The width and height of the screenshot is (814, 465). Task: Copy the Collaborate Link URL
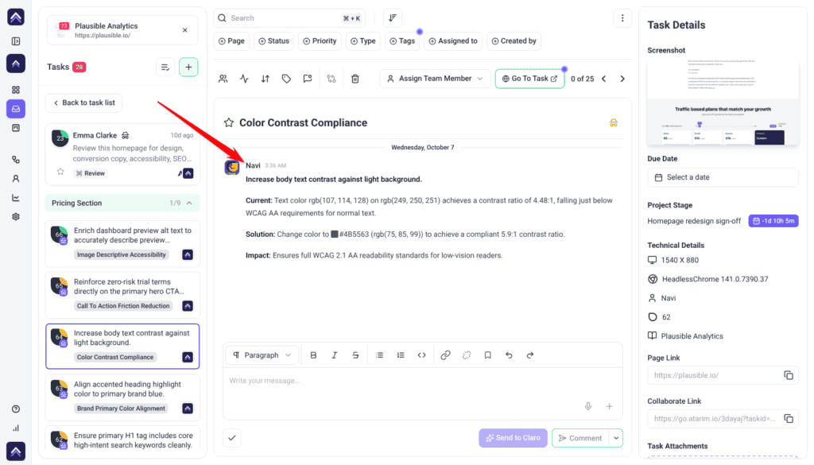click(789, 418)
